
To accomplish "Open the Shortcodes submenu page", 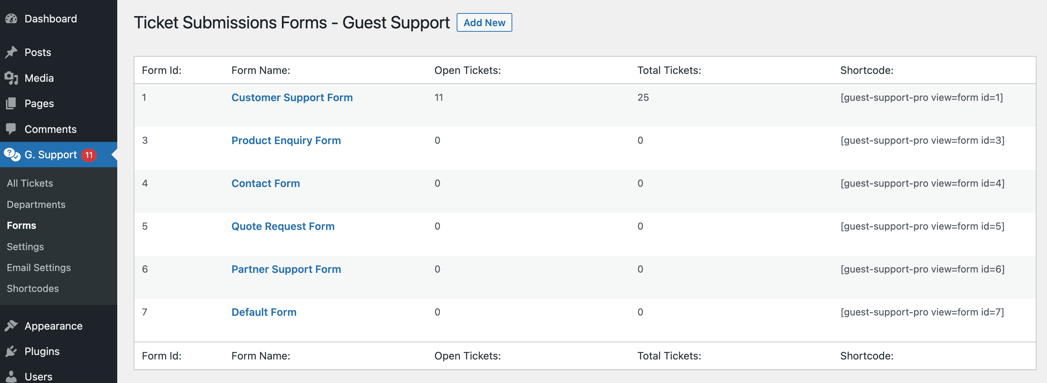I will pos(33,288).
